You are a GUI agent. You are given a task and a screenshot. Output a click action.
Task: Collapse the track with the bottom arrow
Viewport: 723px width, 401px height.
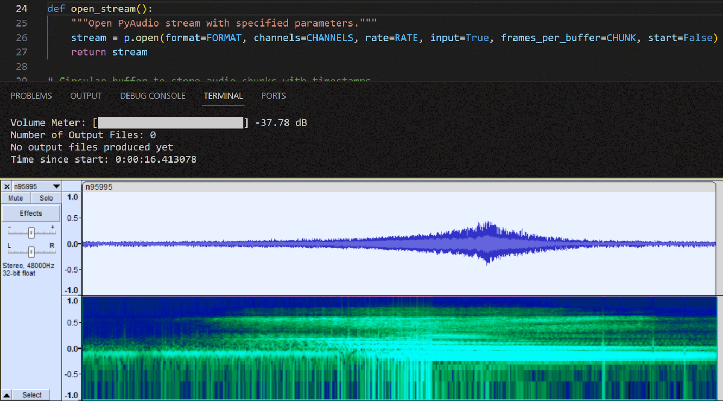coord(6,395)
